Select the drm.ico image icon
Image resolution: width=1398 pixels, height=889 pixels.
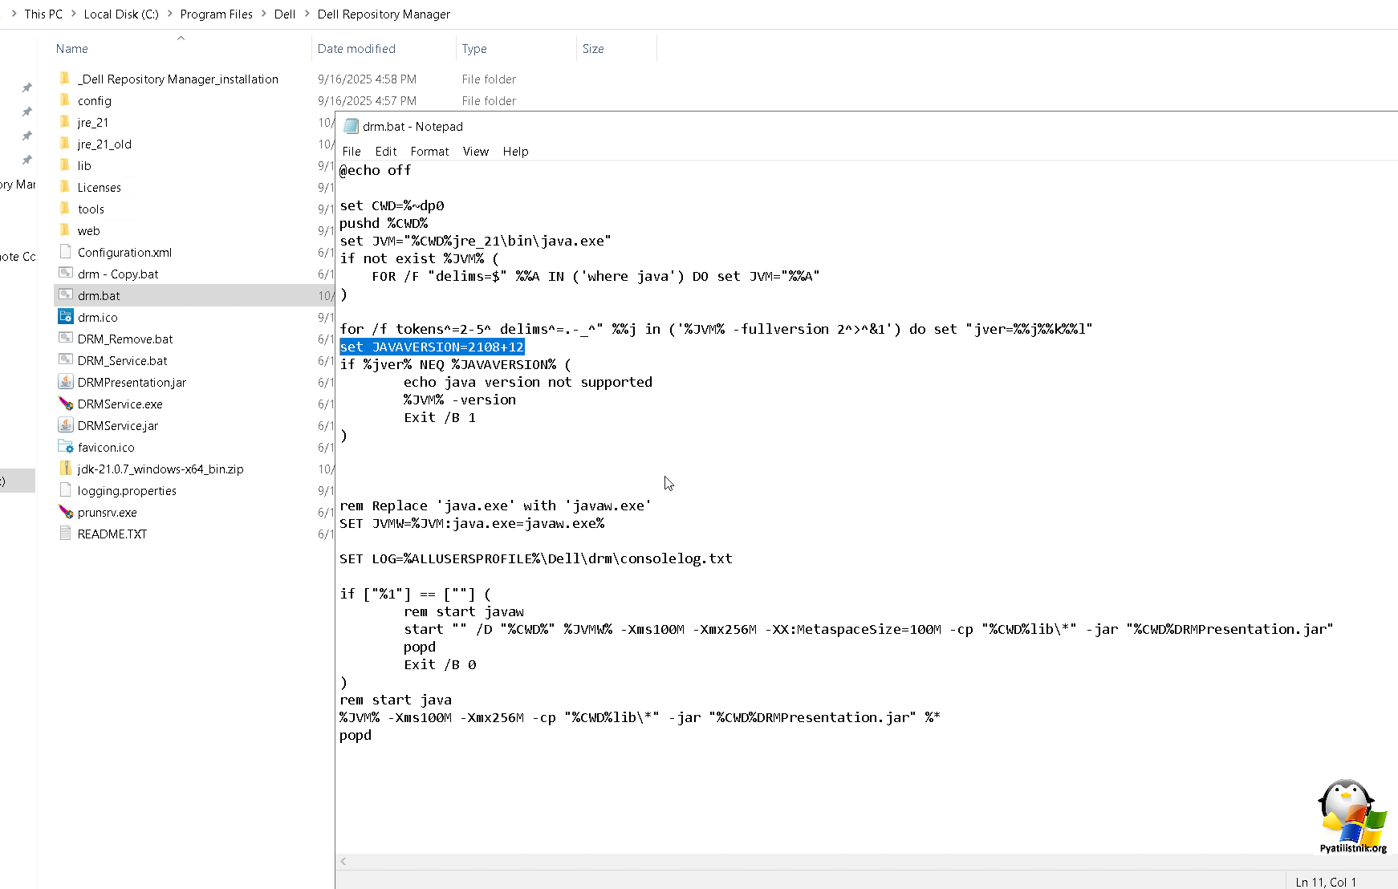pyautogui.click(x=66, y=317)
